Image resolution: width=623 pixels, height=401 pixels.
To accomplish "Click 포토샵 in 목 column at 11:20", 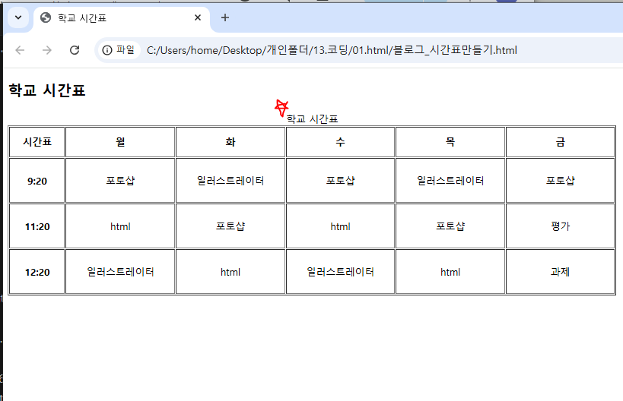I will pos(450,226).
